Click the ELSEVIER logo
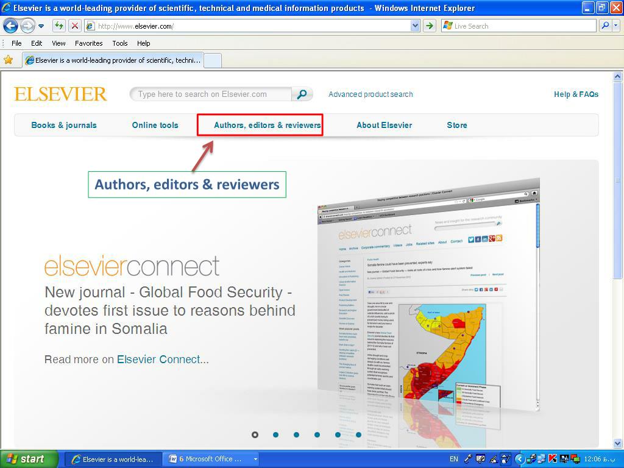Viewport: 624px width, 468px height. click(x=60, y=94)
